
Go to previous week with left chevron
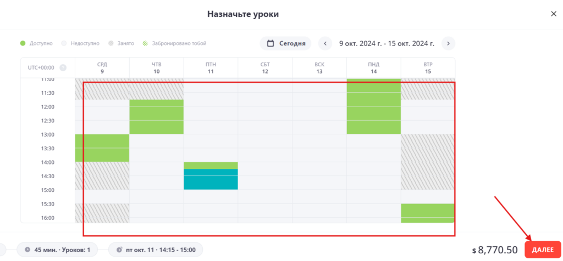coord(325,43)
